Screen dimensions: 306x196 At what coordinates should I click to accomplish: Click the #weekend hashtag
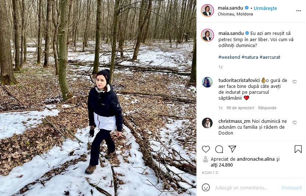click(x=229, y=57)
